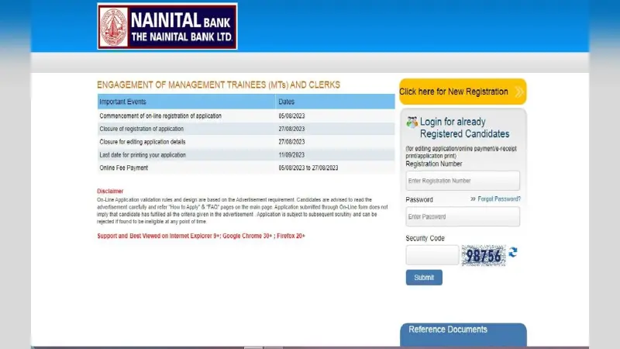Open the Forgot Password link

click(x=499, y=199)
